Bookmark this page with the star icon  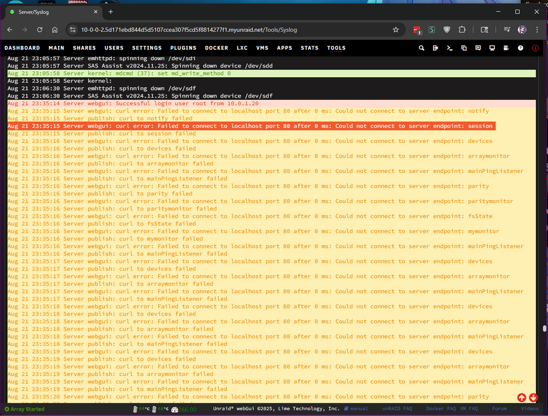click(396, 30)
